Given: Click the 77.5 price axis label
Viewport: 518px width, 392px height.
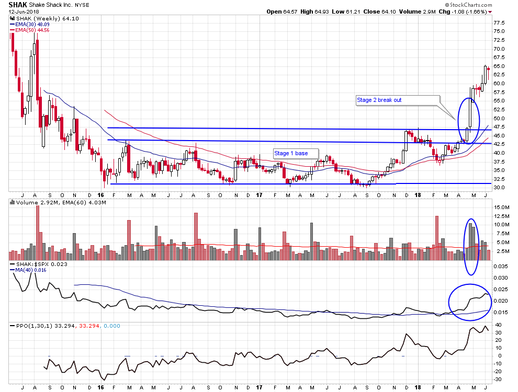Looking at the screenshot, I should click(499, 23).
